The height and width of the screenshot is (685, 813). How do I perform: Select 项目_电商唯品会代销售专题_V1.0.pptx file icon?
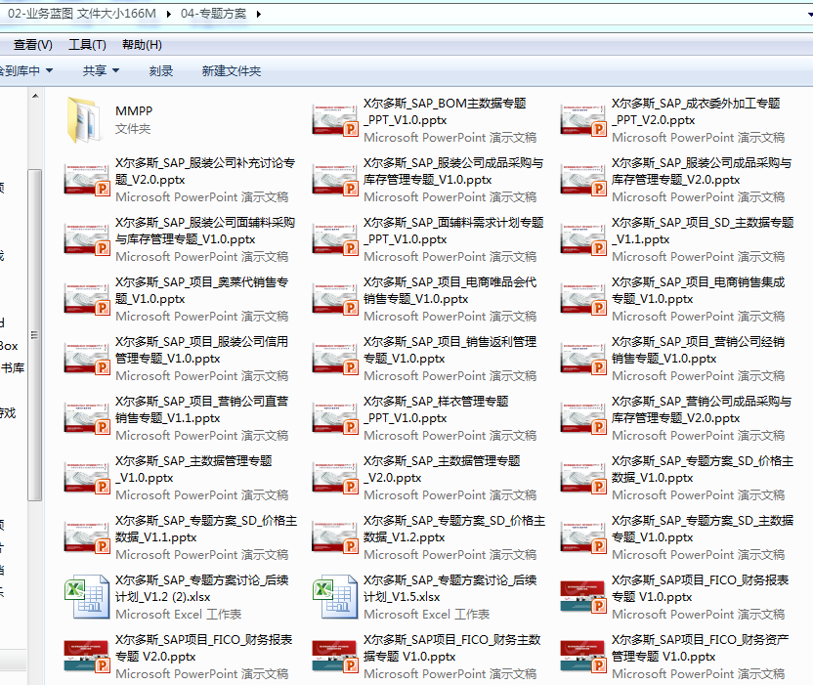pyautogui.click(x=335, y=299)
